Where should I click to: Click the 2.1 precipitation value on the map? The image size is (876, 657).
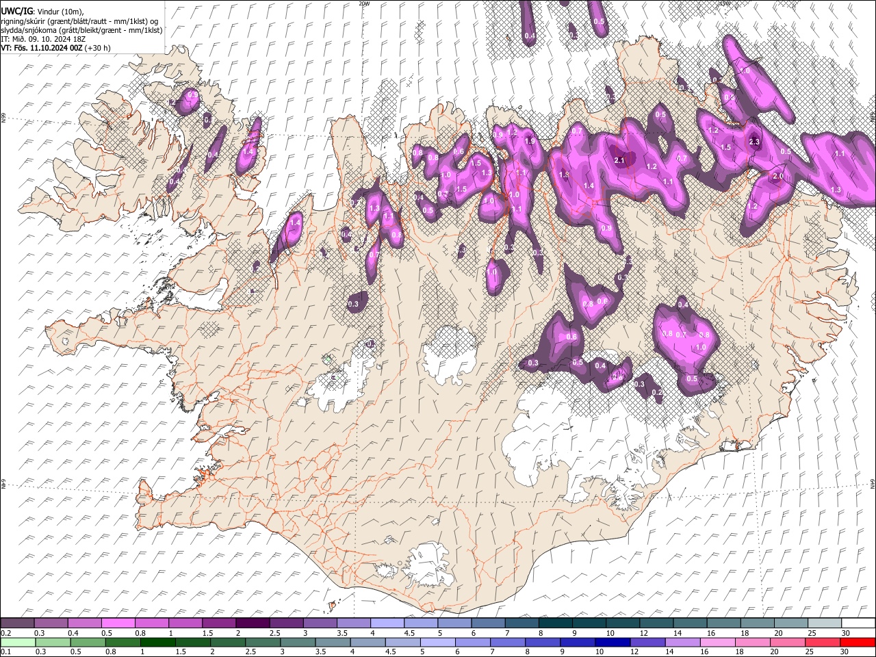click(x=620, y=160)
